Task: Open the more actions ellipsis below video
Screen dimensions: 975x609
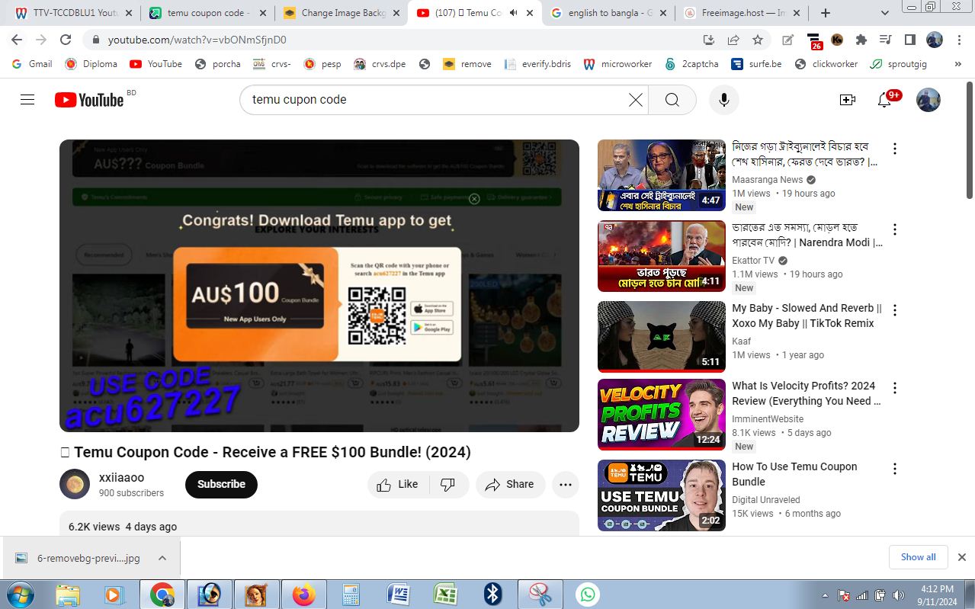Action: pyautogui.click(x=565, y=484)
